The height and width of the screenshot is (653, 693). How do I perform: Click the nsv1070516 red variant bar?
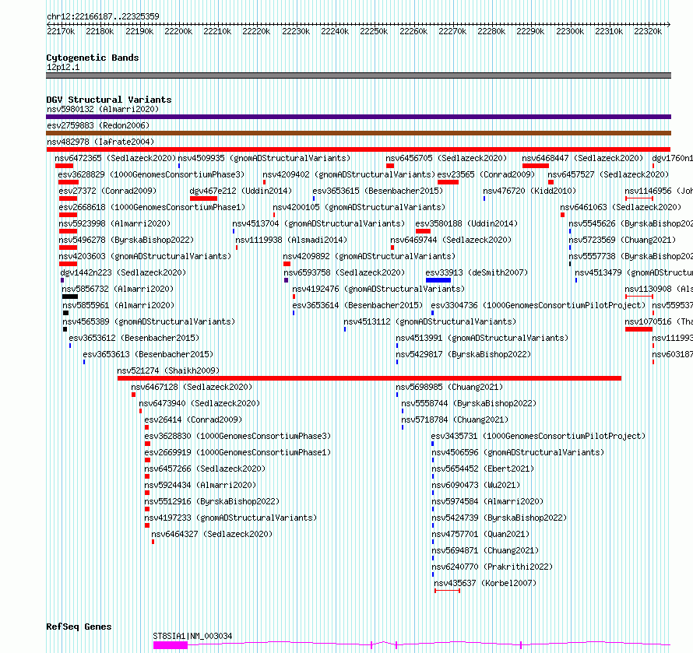(x=639, y=329)
